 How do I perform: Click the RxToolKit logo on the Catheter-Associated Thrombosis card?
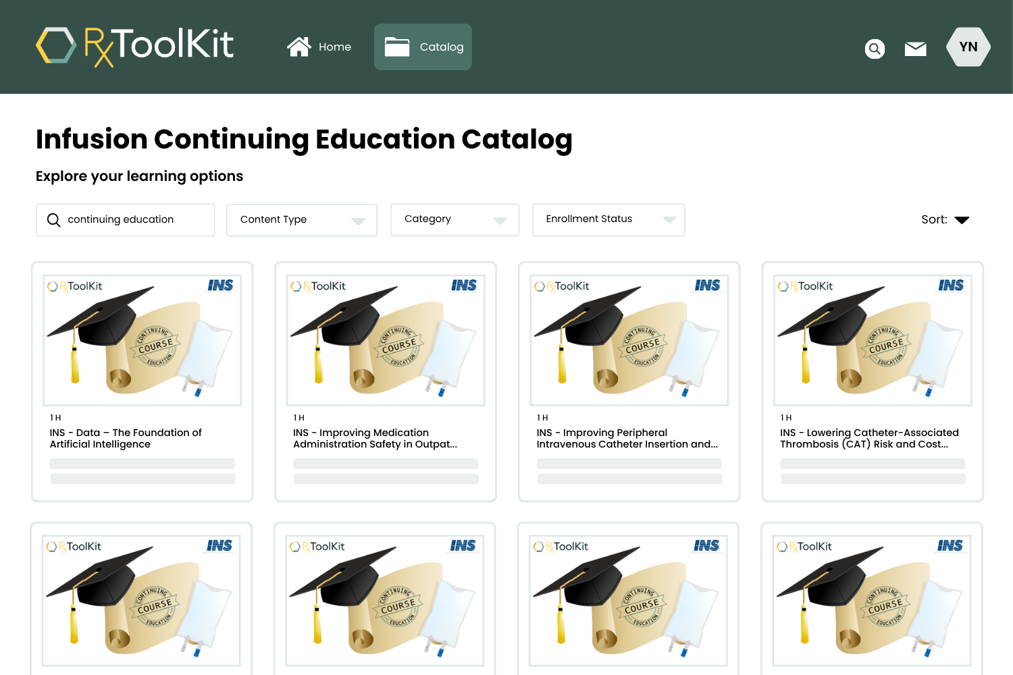[805, 286]
